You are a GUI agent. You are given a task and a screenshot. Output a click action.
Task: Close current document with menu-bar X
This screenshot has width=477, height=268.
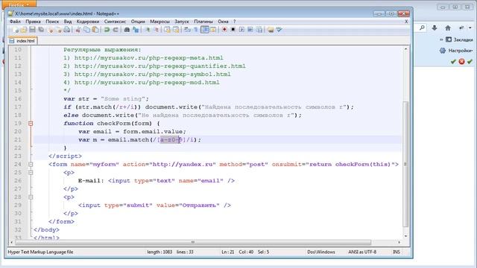pyautogui.click(x=406, y=22)
